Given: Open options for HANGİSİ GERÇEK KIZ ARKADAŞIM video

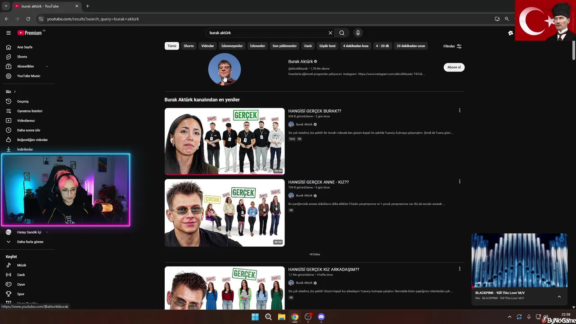Looking at the screenshot, I should click(x=459, y=269).
